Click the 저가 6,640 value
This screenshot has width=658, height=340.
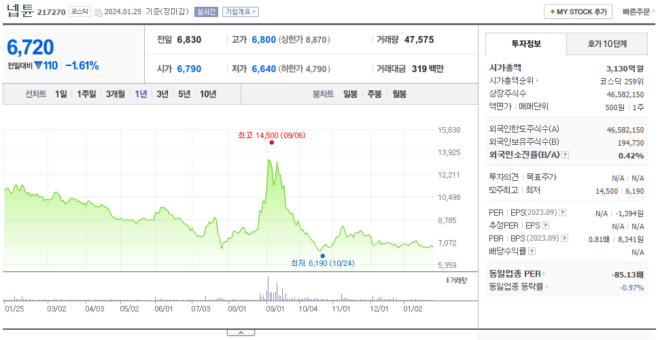click(x=264, y=69)
